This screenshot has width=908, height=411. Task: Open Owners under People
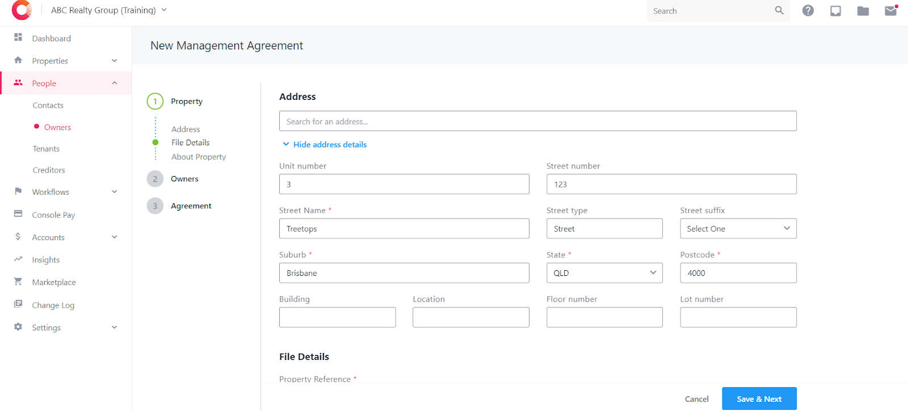pos(57,127)
